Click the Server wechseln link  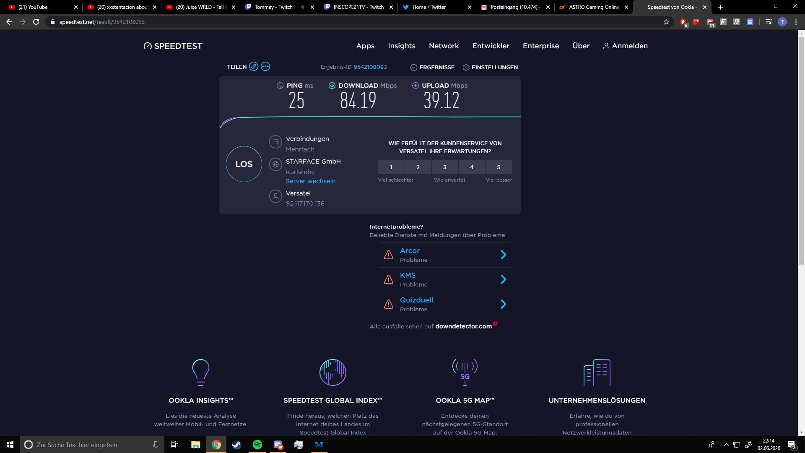pyautogui.click(x=311, y=181)
